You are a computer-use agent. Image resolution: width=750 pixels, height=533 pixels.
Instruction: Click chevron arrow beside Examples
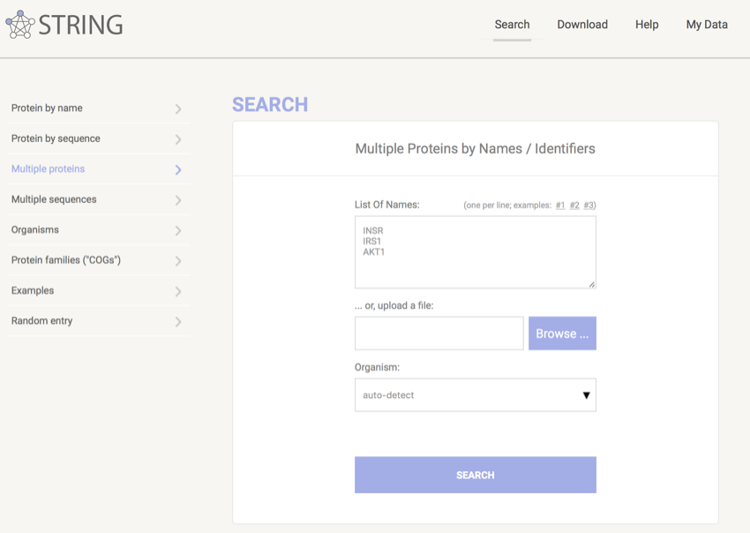coord(178,292)
